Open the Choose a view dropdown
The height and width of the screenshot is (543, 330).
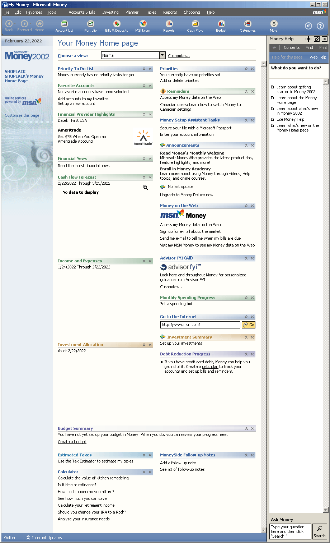pos(162,55)
